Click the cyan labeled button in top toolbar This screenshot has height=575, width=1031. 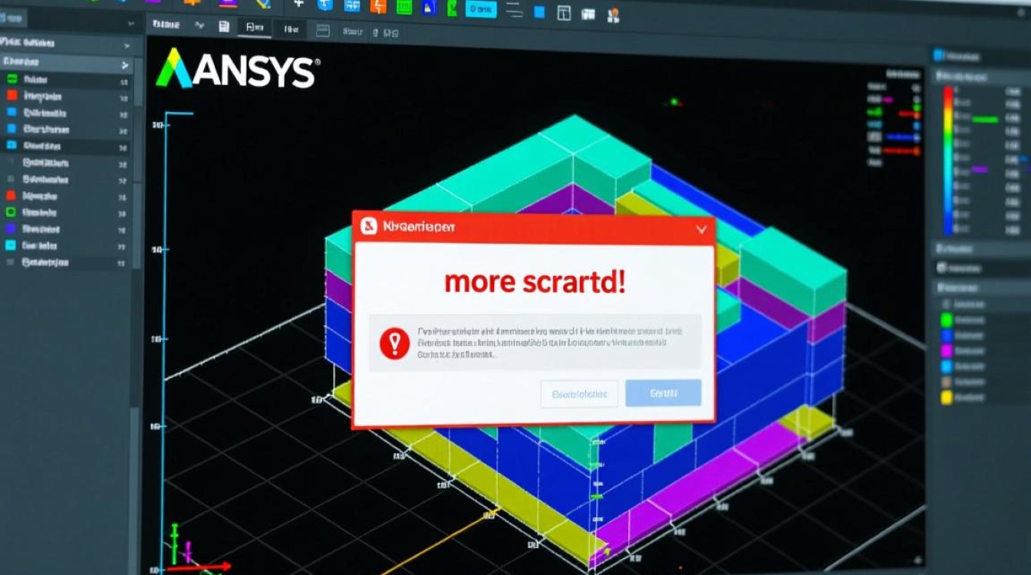coord(480,9)
